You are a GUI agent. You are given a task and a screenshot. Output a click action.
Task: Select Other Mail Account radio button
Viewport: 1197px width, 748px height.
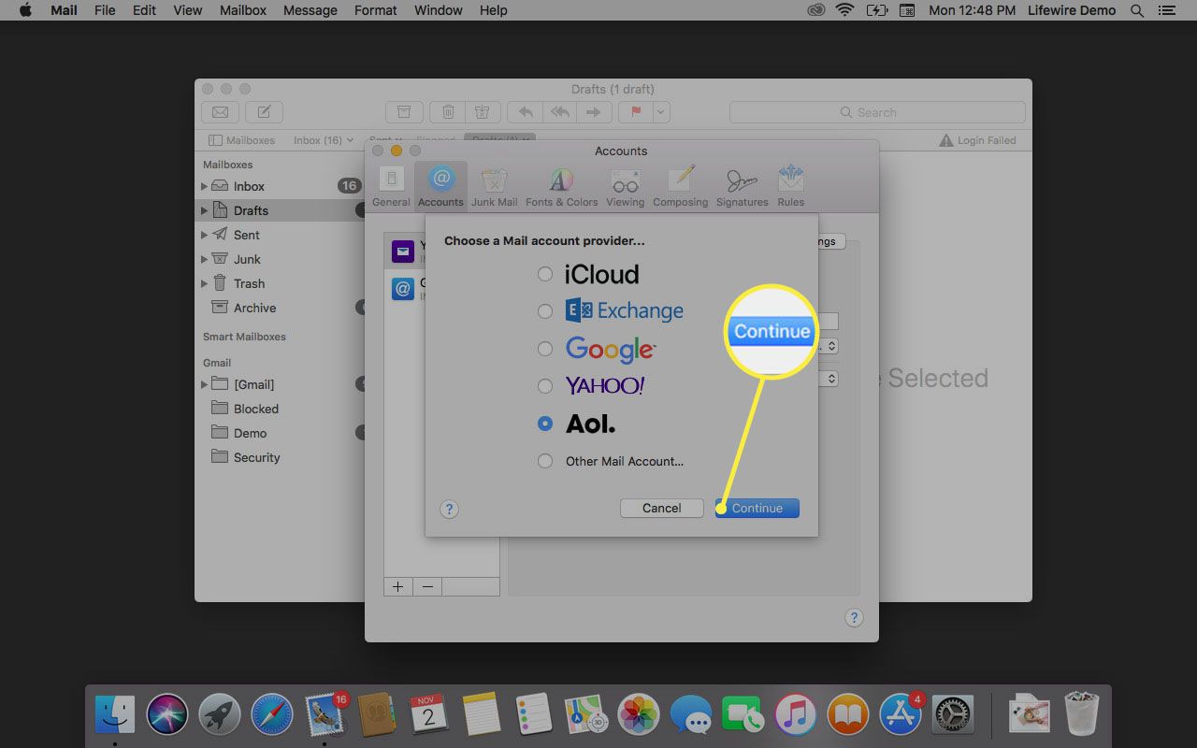point(545,461)
